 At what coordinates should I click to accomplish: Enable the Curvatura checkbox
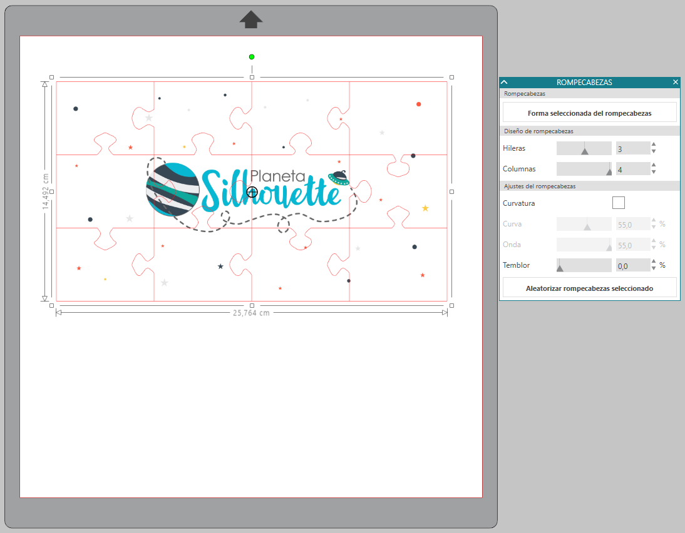pyautogui.click(x=618, y=203)
